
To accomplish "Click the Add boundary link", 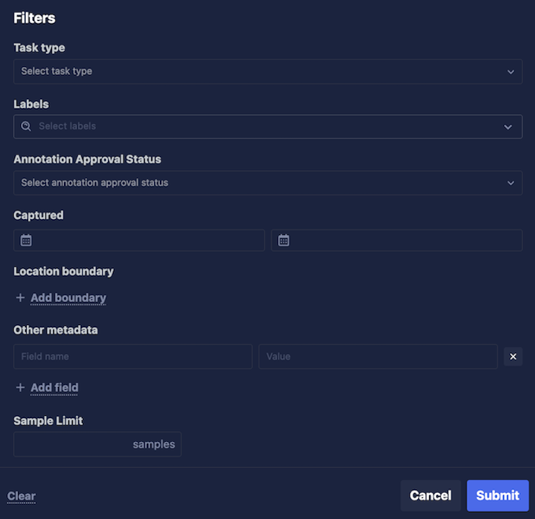I will tap(68, 298).
